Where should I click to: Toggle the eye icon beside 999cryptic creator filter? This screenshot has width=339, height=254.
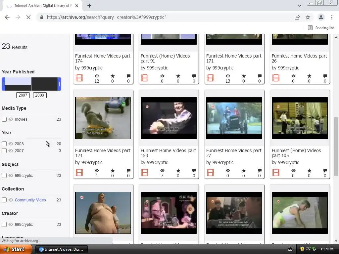(11, 225)
